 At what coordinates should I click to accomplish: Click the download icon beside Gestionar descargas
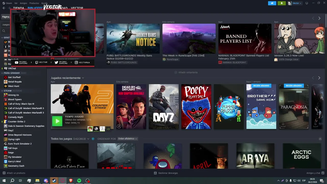point(155,173)
